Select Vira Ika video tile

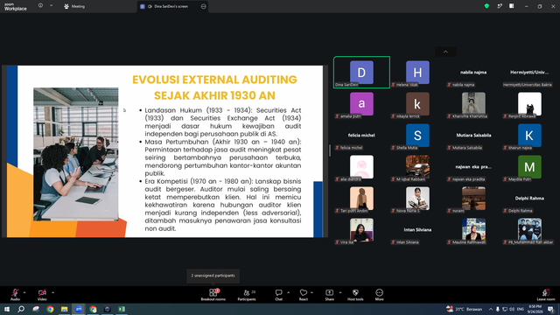(361, 229)
